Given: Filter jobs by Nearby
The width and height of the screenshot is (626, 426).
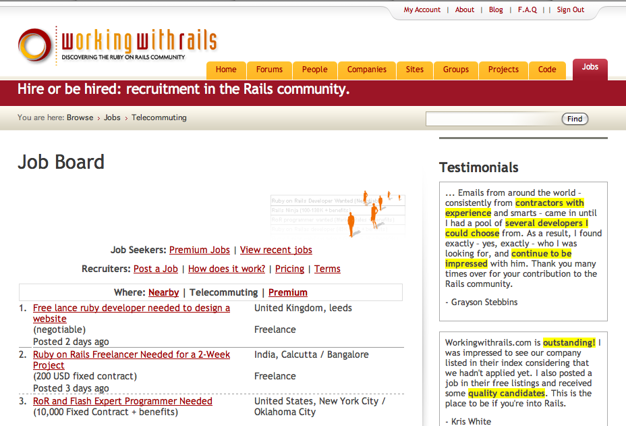Looking at the screenshot, I should click(x=164, y=292).
